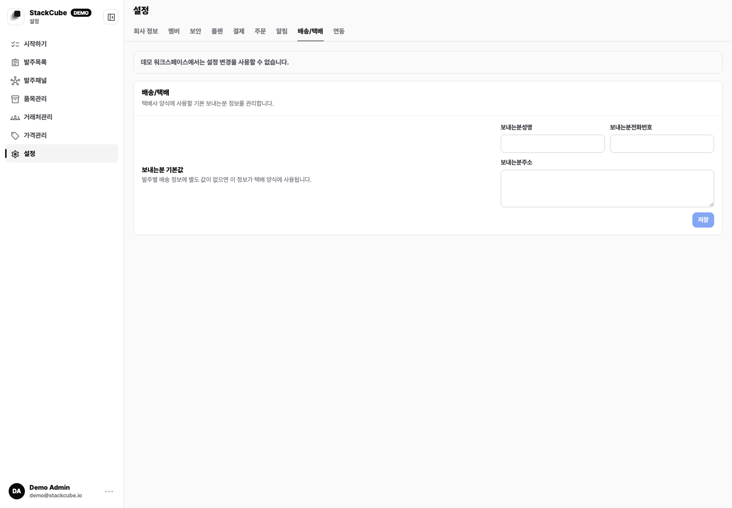Click the Demo Admin user name
Screen dimensions: 732x508
pyautogui.click(x=50, y=487)
